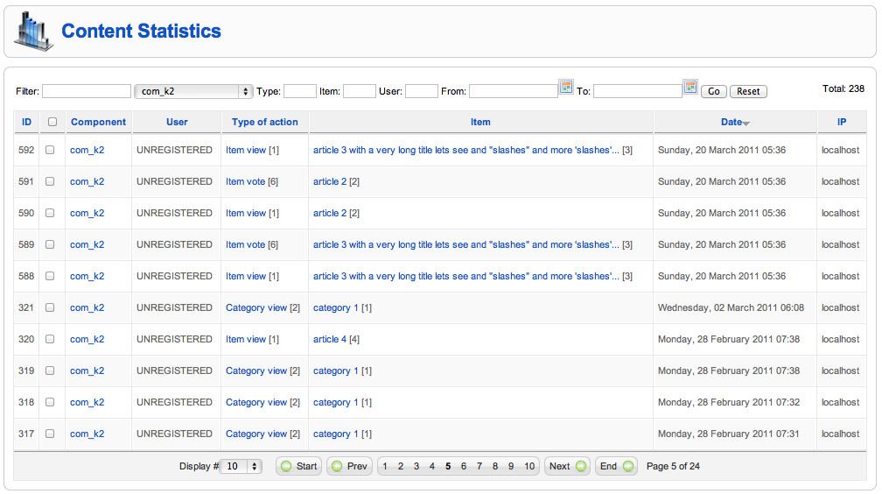
Task: Click the Go filter button
Action: click(x=714, y=91)
